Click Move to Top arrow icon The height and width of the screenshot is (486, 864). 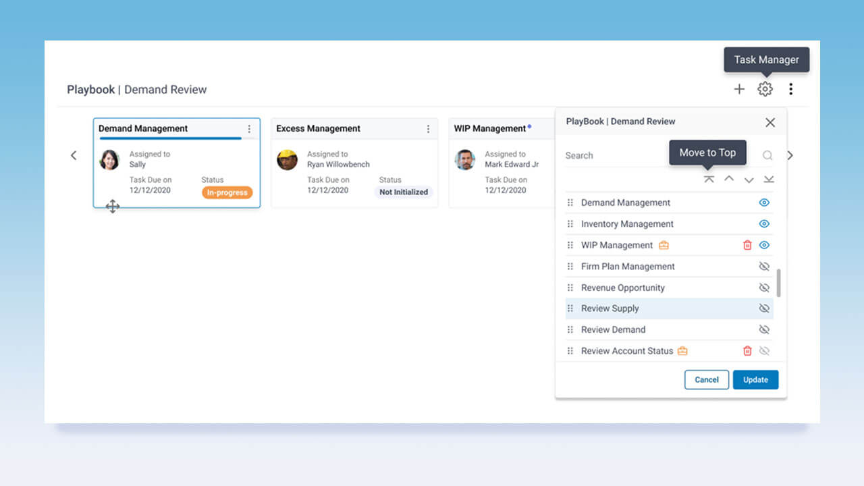[x=709, y=180]
